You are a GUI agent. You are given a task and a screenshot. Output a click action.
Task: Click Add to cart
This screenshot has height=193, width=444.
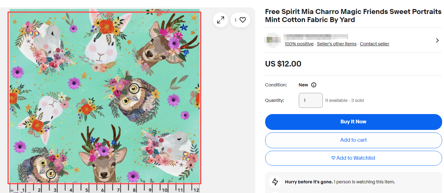coord(353,140)
